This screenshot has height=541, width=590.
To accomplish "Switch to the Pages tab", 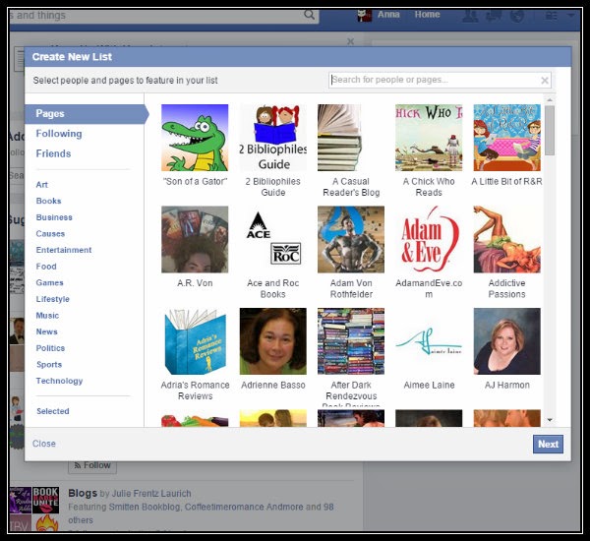I will [87, 114].
